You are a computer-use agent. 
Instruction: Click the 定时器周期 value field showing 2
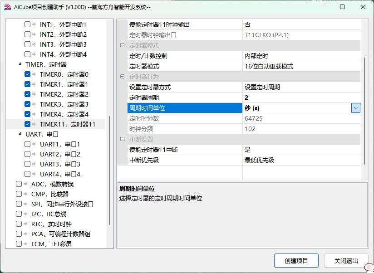click(x=301, y=97)
